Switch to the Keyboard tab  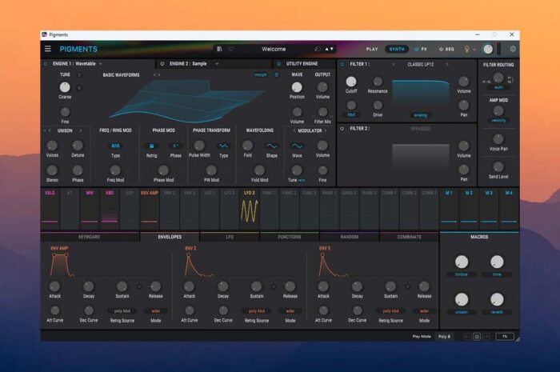90,237
